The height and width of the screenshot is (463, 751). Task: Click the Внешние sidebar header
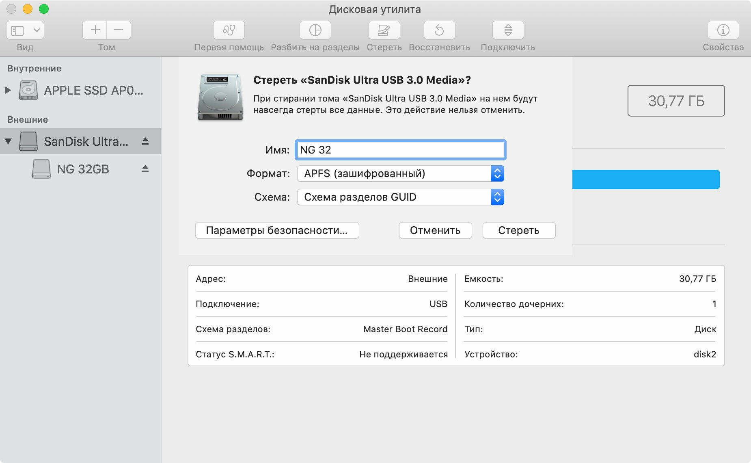[28, 119]
